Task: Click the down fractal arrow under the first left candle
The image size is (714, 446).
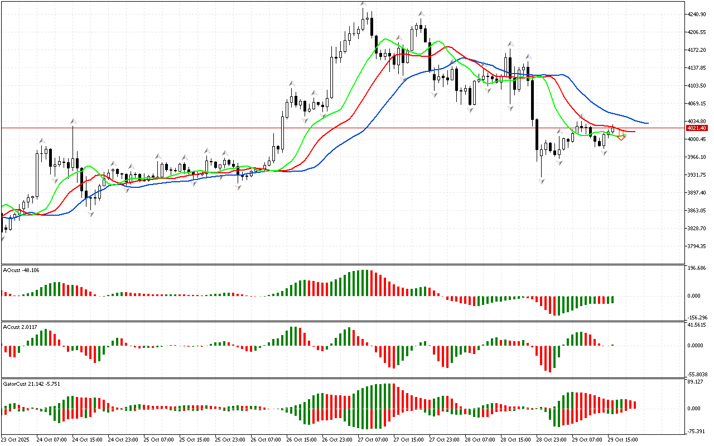Action: pyautogui.click(x=2, y=239)
